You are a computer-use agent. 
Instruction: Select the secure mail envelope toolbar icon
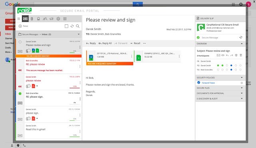(25, 19)
